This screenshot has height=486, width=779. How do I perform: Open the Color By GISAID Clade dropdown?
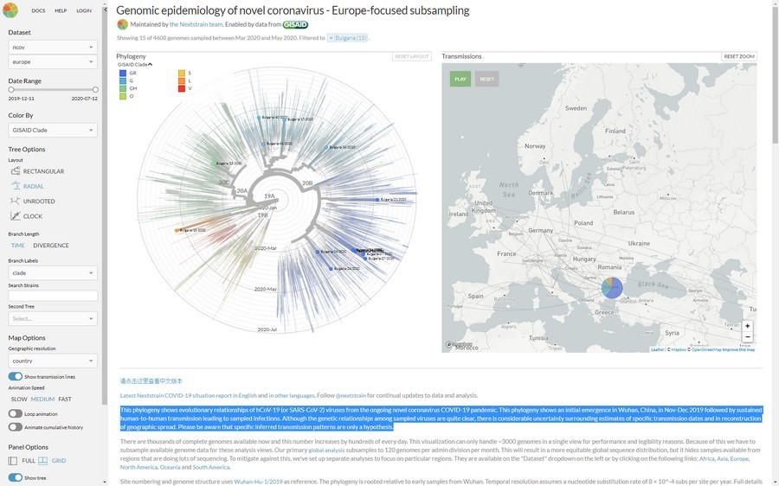[53, 131]
